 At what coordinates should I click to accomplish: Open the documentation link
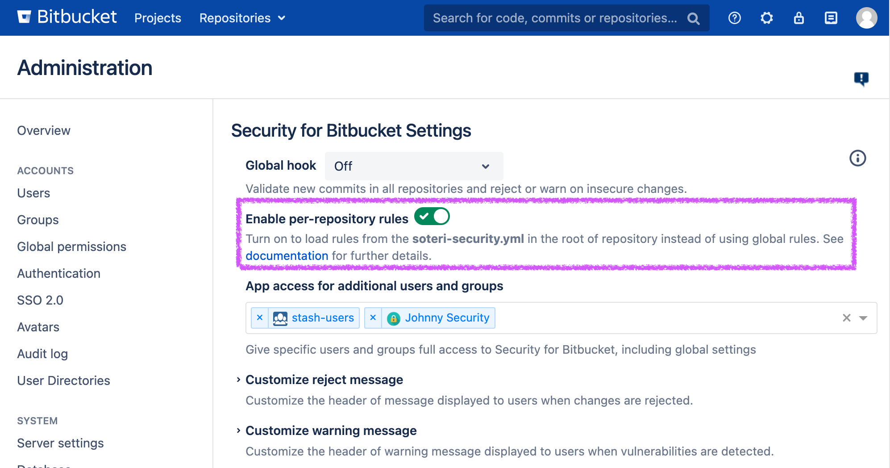pos(287,255)
